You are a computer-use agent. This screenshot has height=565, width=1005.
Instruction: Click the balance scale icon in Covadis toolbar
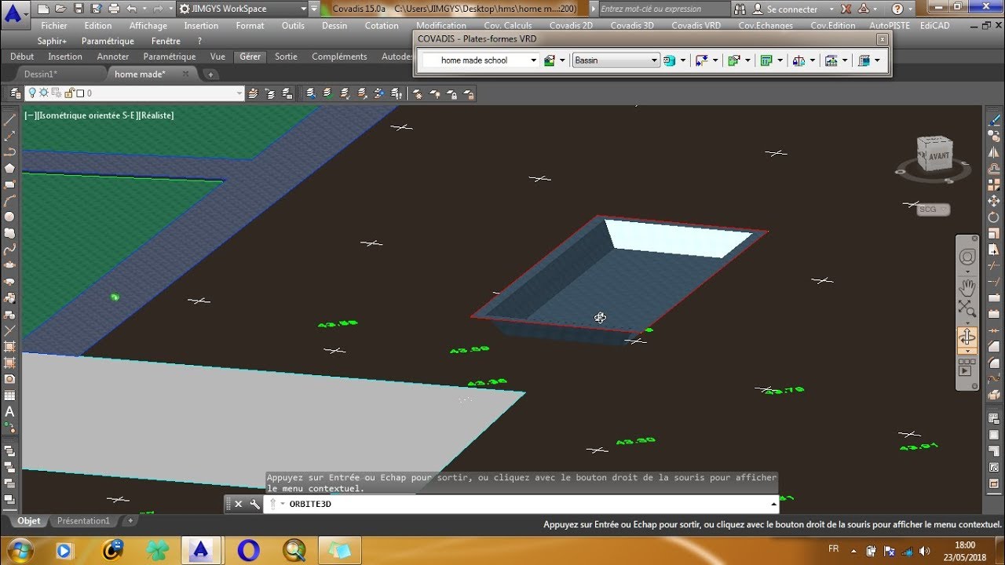799,60
